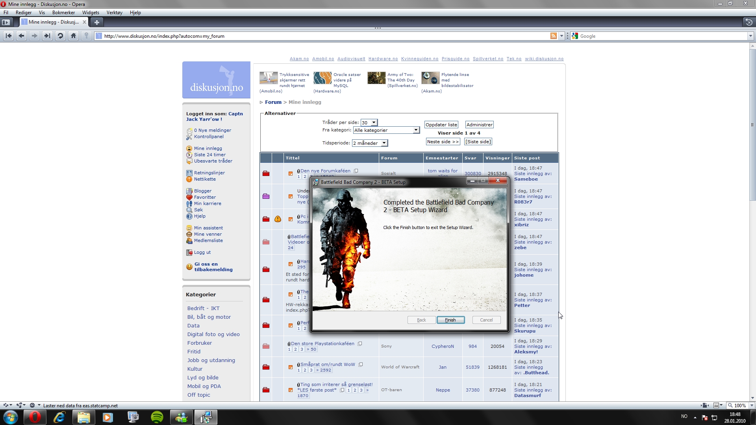The width and height of the screenshot is (756, 425).
Task: Open Opera panels toggle icon
Action: pos(6,22)
